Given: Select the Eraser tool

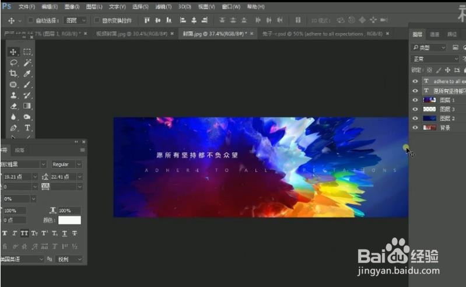Looking at the screenshot, I should point(13,106).
